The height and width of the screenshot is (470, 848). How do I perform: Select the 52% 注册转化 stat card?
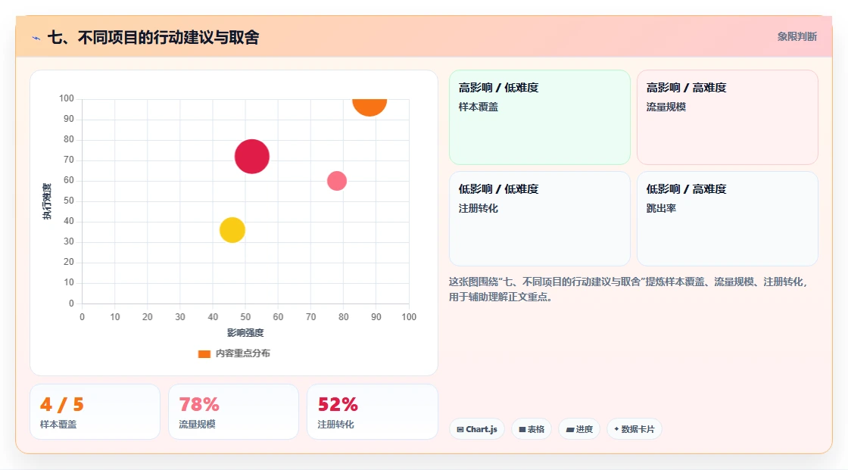[x=372, y=412]
